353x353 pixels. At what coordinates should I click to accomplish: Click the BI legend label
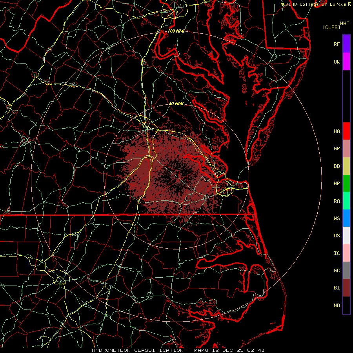click(x=337, y=288)
